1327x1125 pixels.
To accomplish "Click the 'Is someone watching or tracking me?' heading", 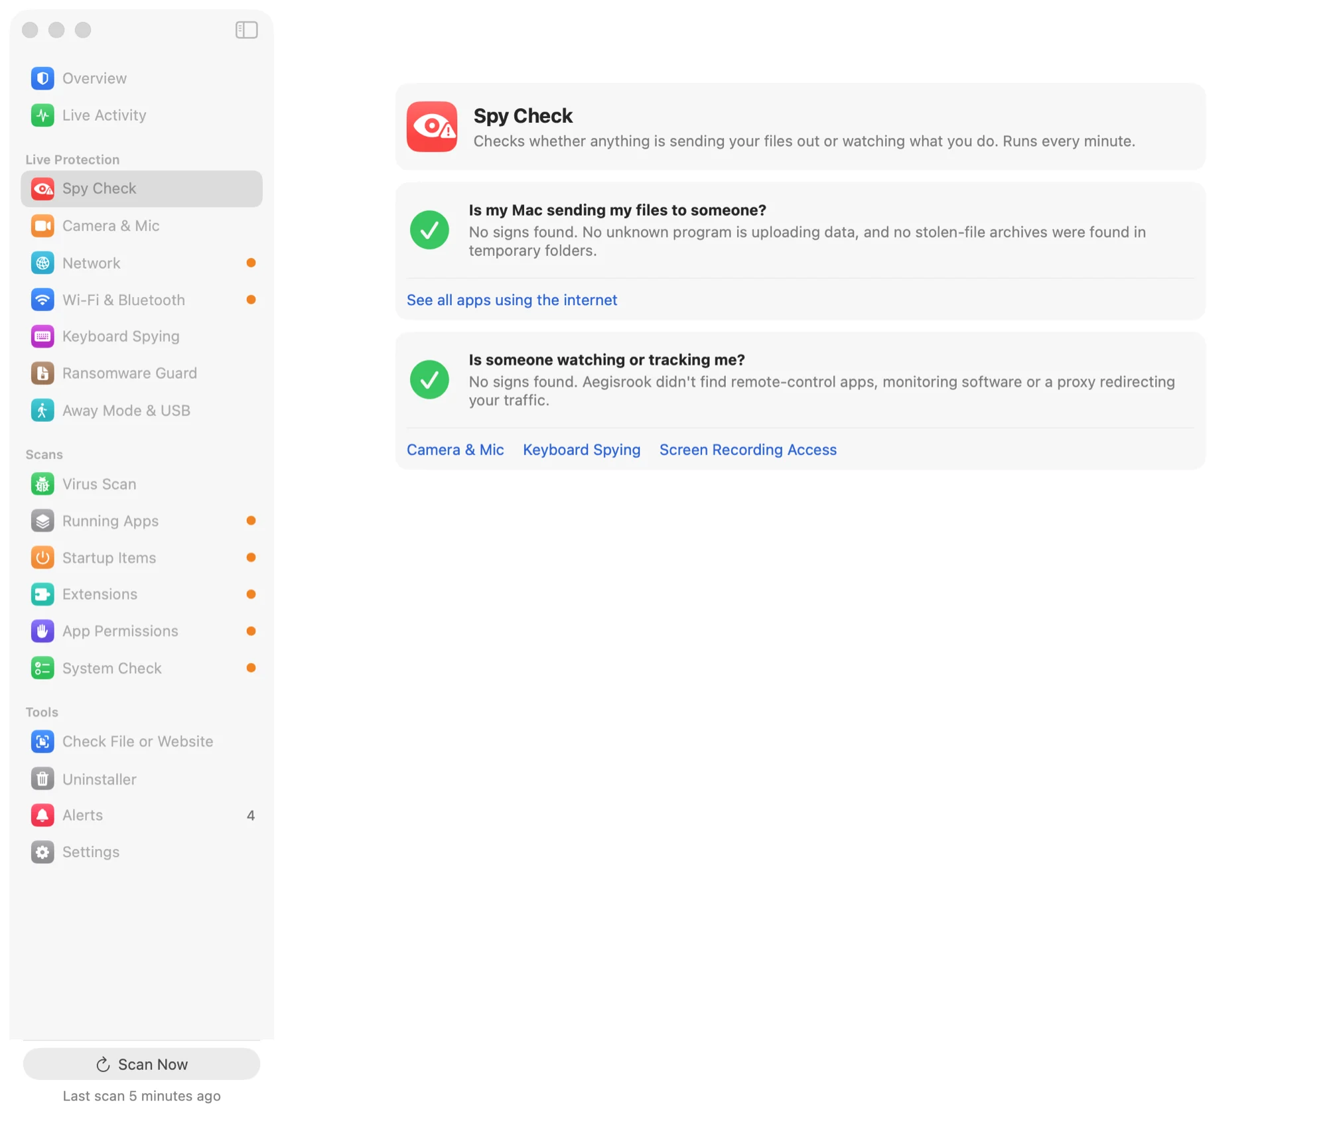I will (606, 360).
